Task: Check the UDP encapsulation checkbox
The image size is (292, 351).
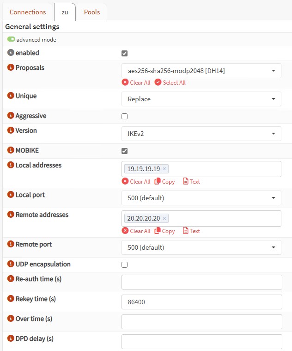Action: 124,265
